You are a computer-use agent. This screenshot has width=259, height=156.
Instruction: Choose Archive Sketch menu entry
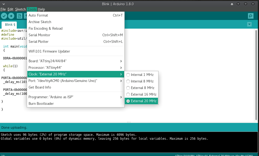click(76, 22)
